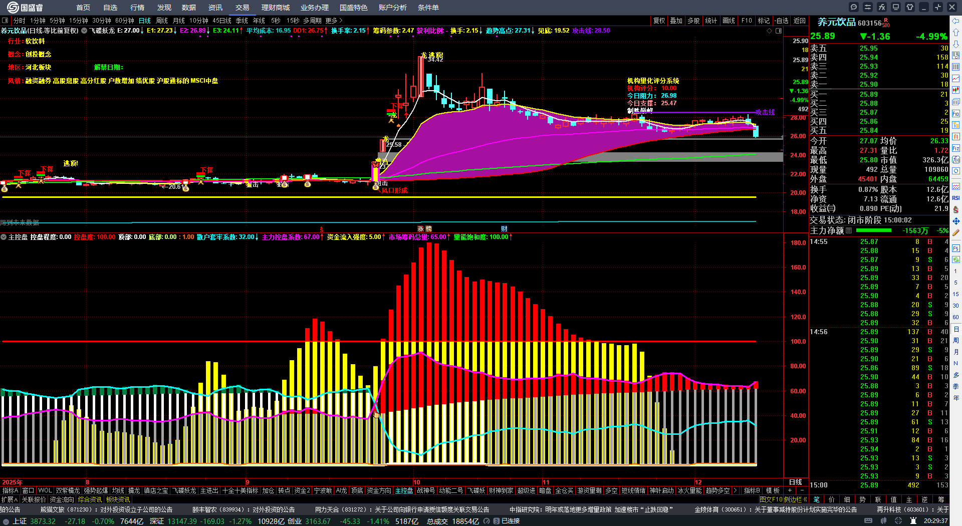Viewport: 962px width, 526px height.
Task: Open the 交易 menu
Action: (x=243, y=8)
